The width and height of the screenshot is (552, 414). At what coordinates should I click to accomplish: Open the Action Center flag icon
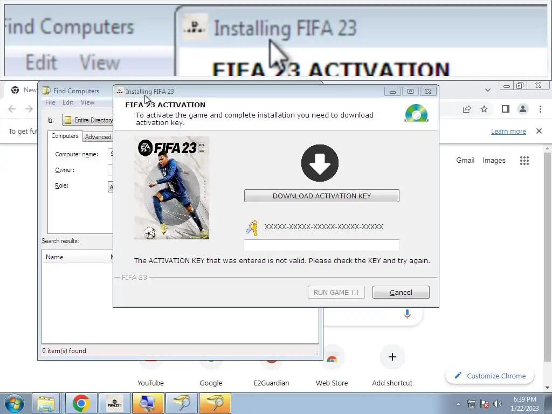[485, 404]
